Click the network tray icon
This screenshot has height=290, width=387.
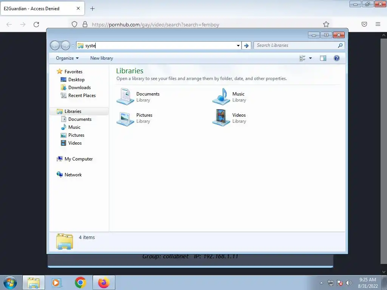point(330,283)
